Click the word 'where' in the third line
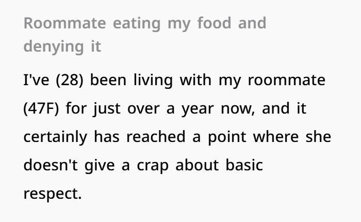This screenshot has width=361, height=222. pyautogui.click(x=275, y=136)
